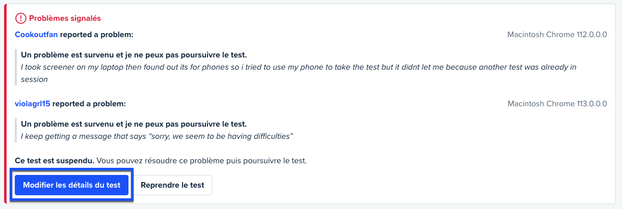Click the red alert icon beside Problèmes signalés
This screenshot has height=209, width=622.
click(x=20, y=18)
